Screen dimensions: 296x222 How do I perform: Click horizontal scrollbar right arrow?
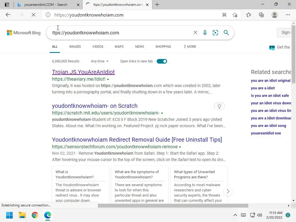(288, 206)
